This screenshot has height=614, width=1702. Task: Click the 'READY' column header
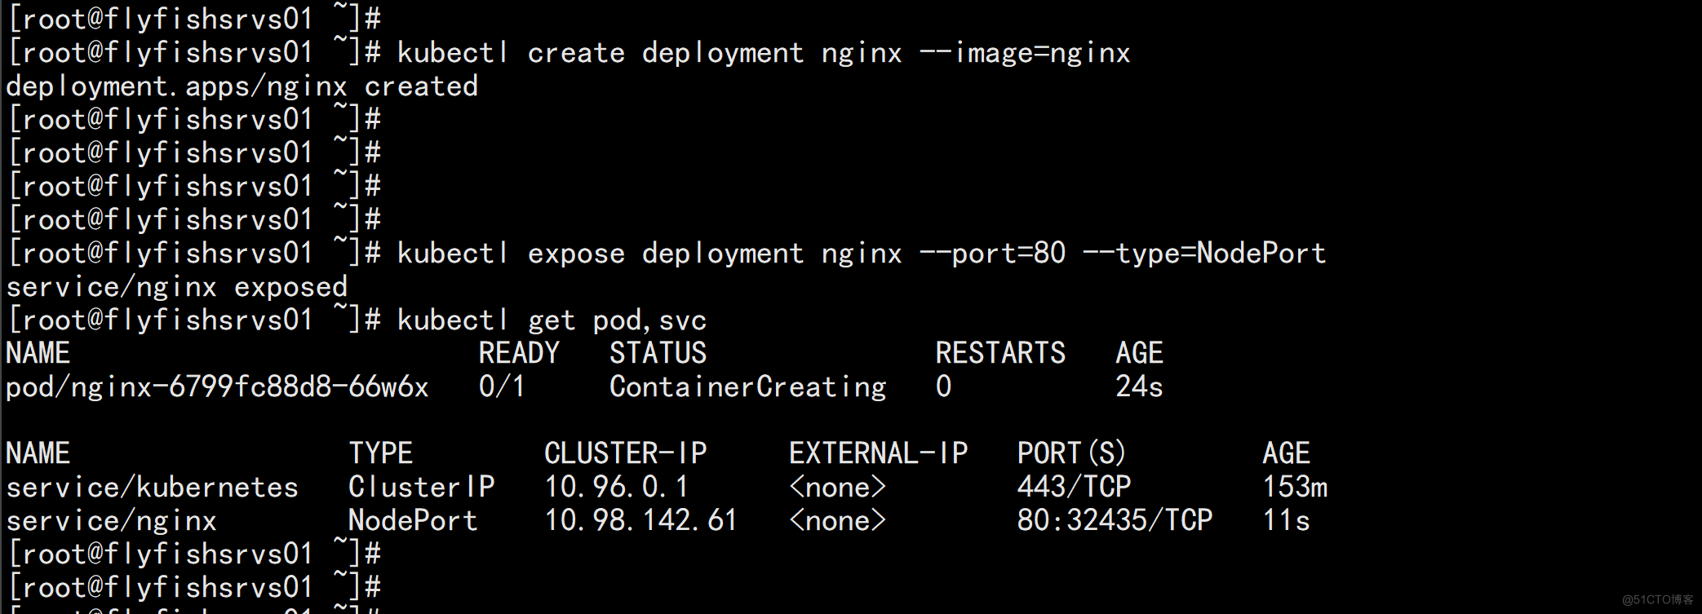pos(519,354)
